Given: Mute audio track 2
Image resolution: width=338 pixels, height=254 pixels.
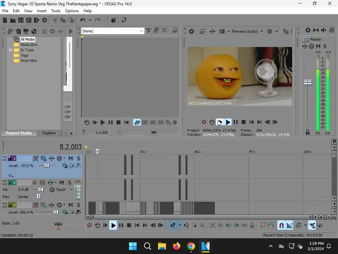Looking at the screenshot, I should pyautogui.click(x=62, y=183).
